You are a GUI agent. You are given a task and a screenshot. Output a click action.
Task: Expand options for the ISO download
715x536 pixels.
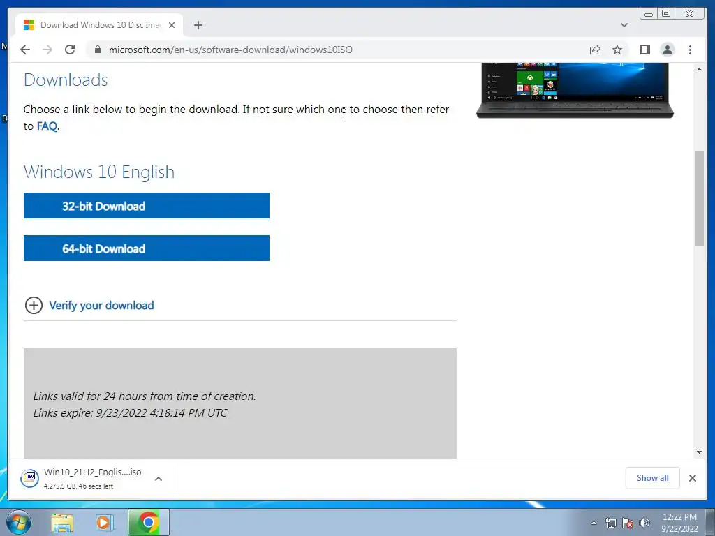point(159,479)
